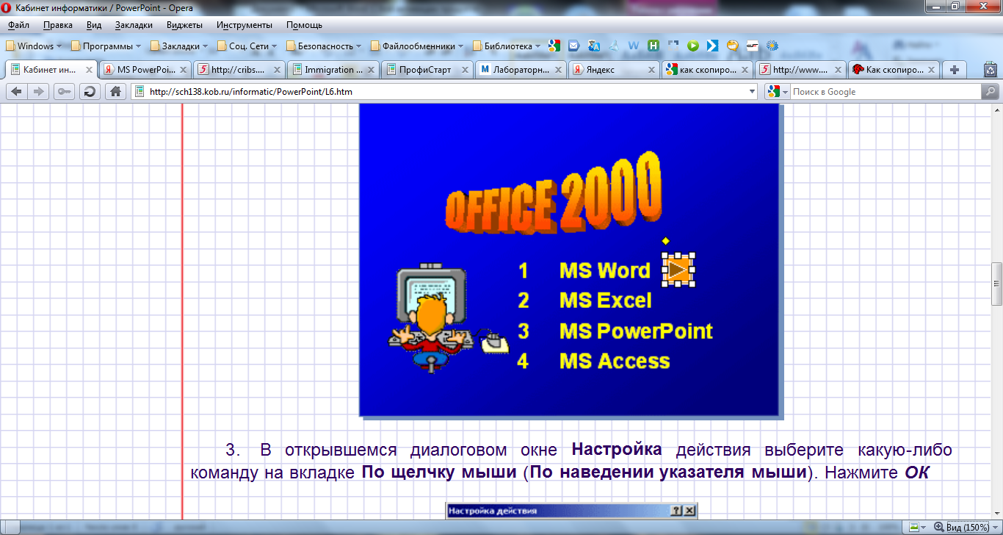Open the daisy flower bookmark icon
Screen dimensions: 1003x535
pos(772,46)
